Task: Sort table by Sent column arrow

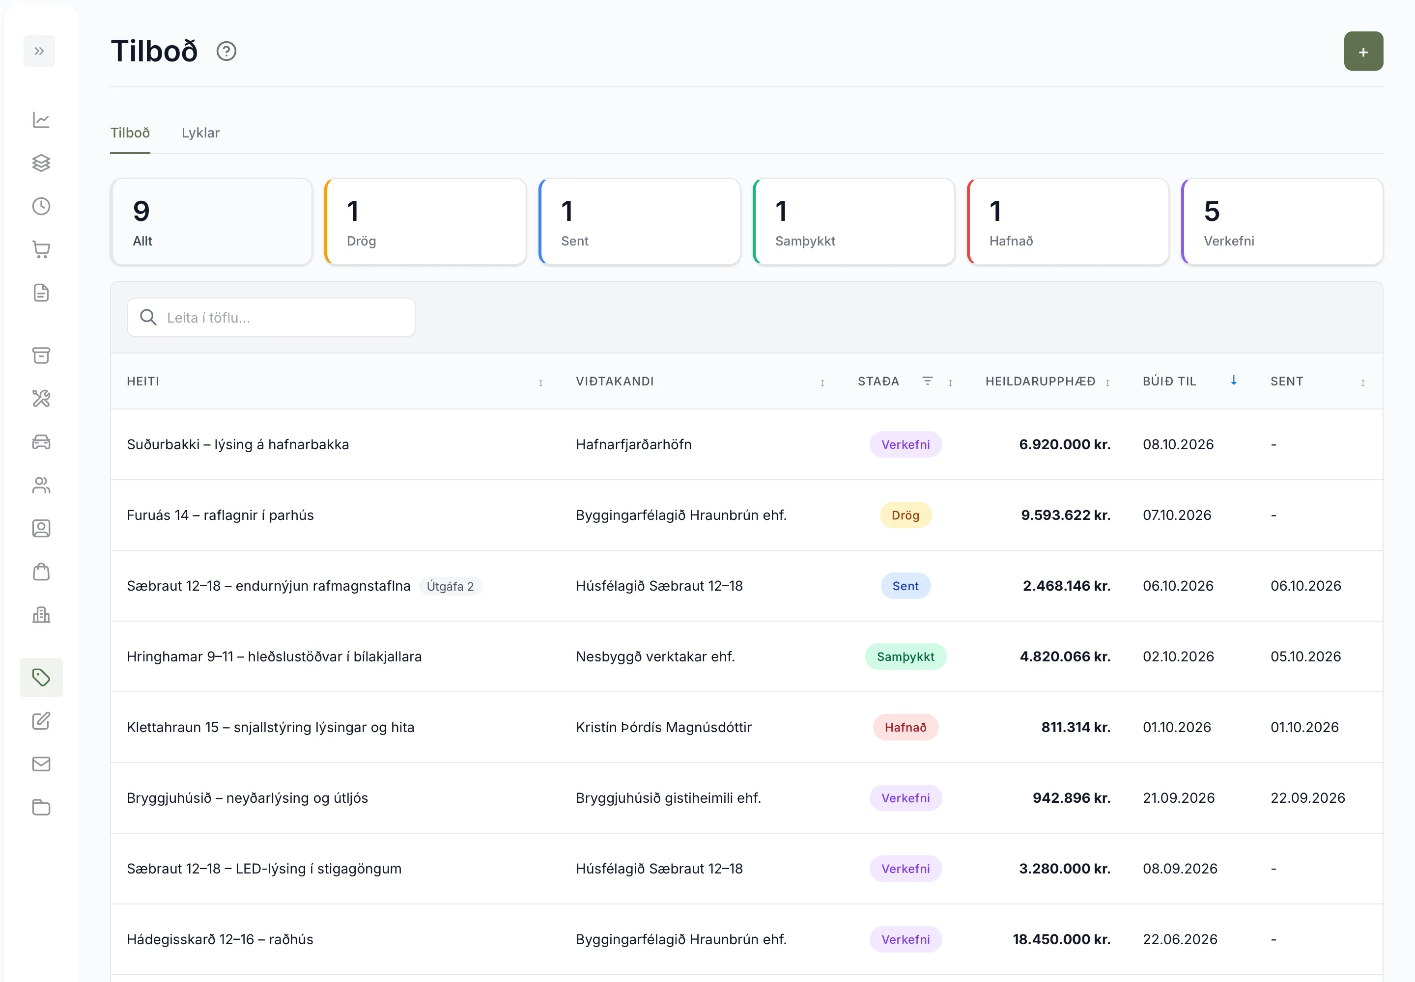Action: click(x=1362, y=382)
